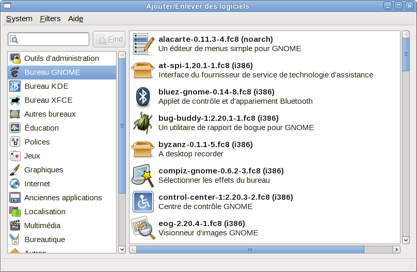417x272 pixels.
Task: Click the Bureau KDE category icon
Action: 15,86
